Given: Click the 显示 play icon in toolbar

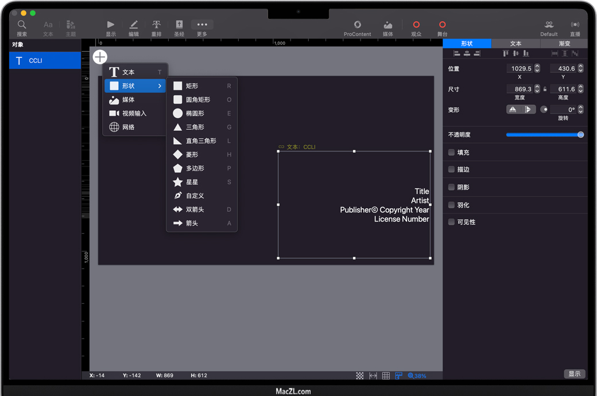Looking at the screenshot, I should click(111, 25).
